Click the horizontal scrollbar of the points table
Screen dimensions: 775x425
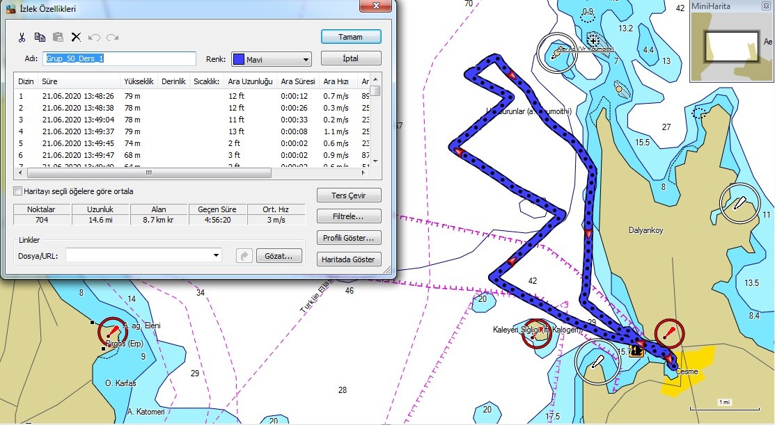[x=149, y=173]
